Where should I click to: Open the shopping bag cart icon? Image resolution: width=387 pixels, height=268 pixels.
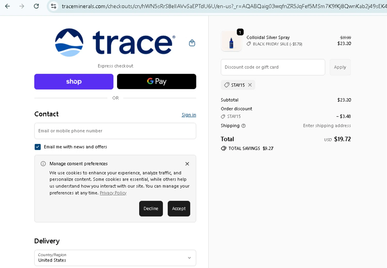click(x=192, y=43)
